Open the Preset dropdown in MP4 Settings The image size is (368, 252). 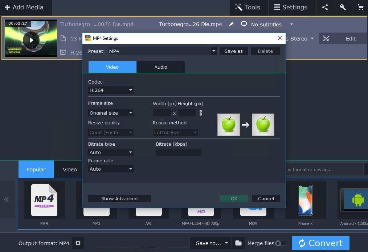(x=213, y=51)
